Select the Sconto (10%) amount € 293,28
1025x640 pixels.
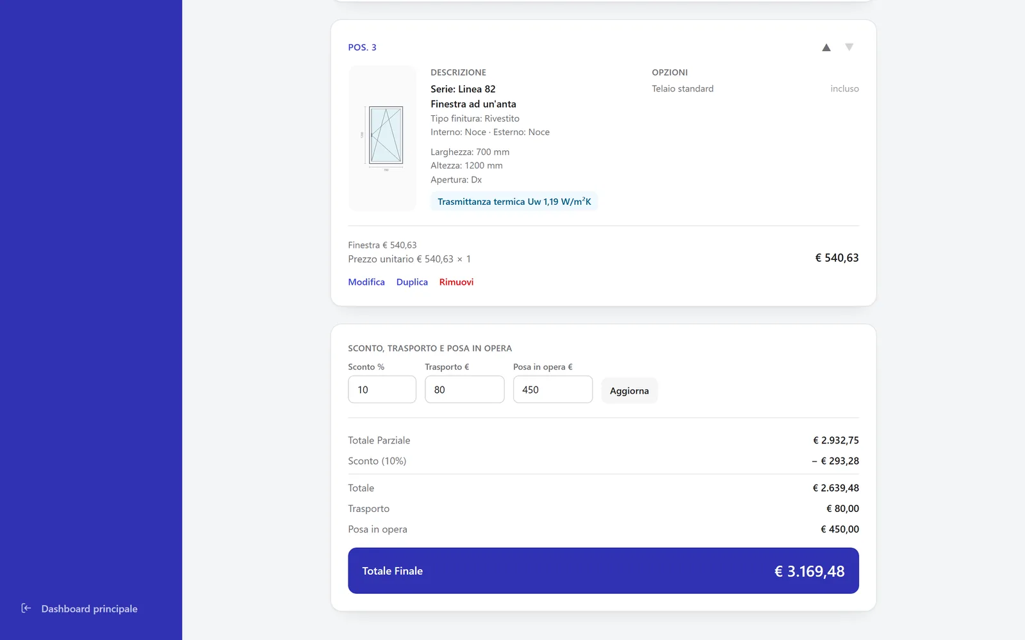(x=835, y=461)
